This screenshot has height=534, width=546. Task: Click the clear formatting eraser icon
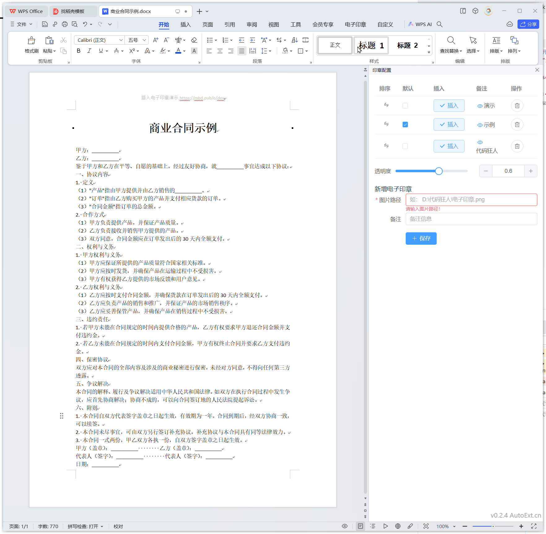[194, 40]
